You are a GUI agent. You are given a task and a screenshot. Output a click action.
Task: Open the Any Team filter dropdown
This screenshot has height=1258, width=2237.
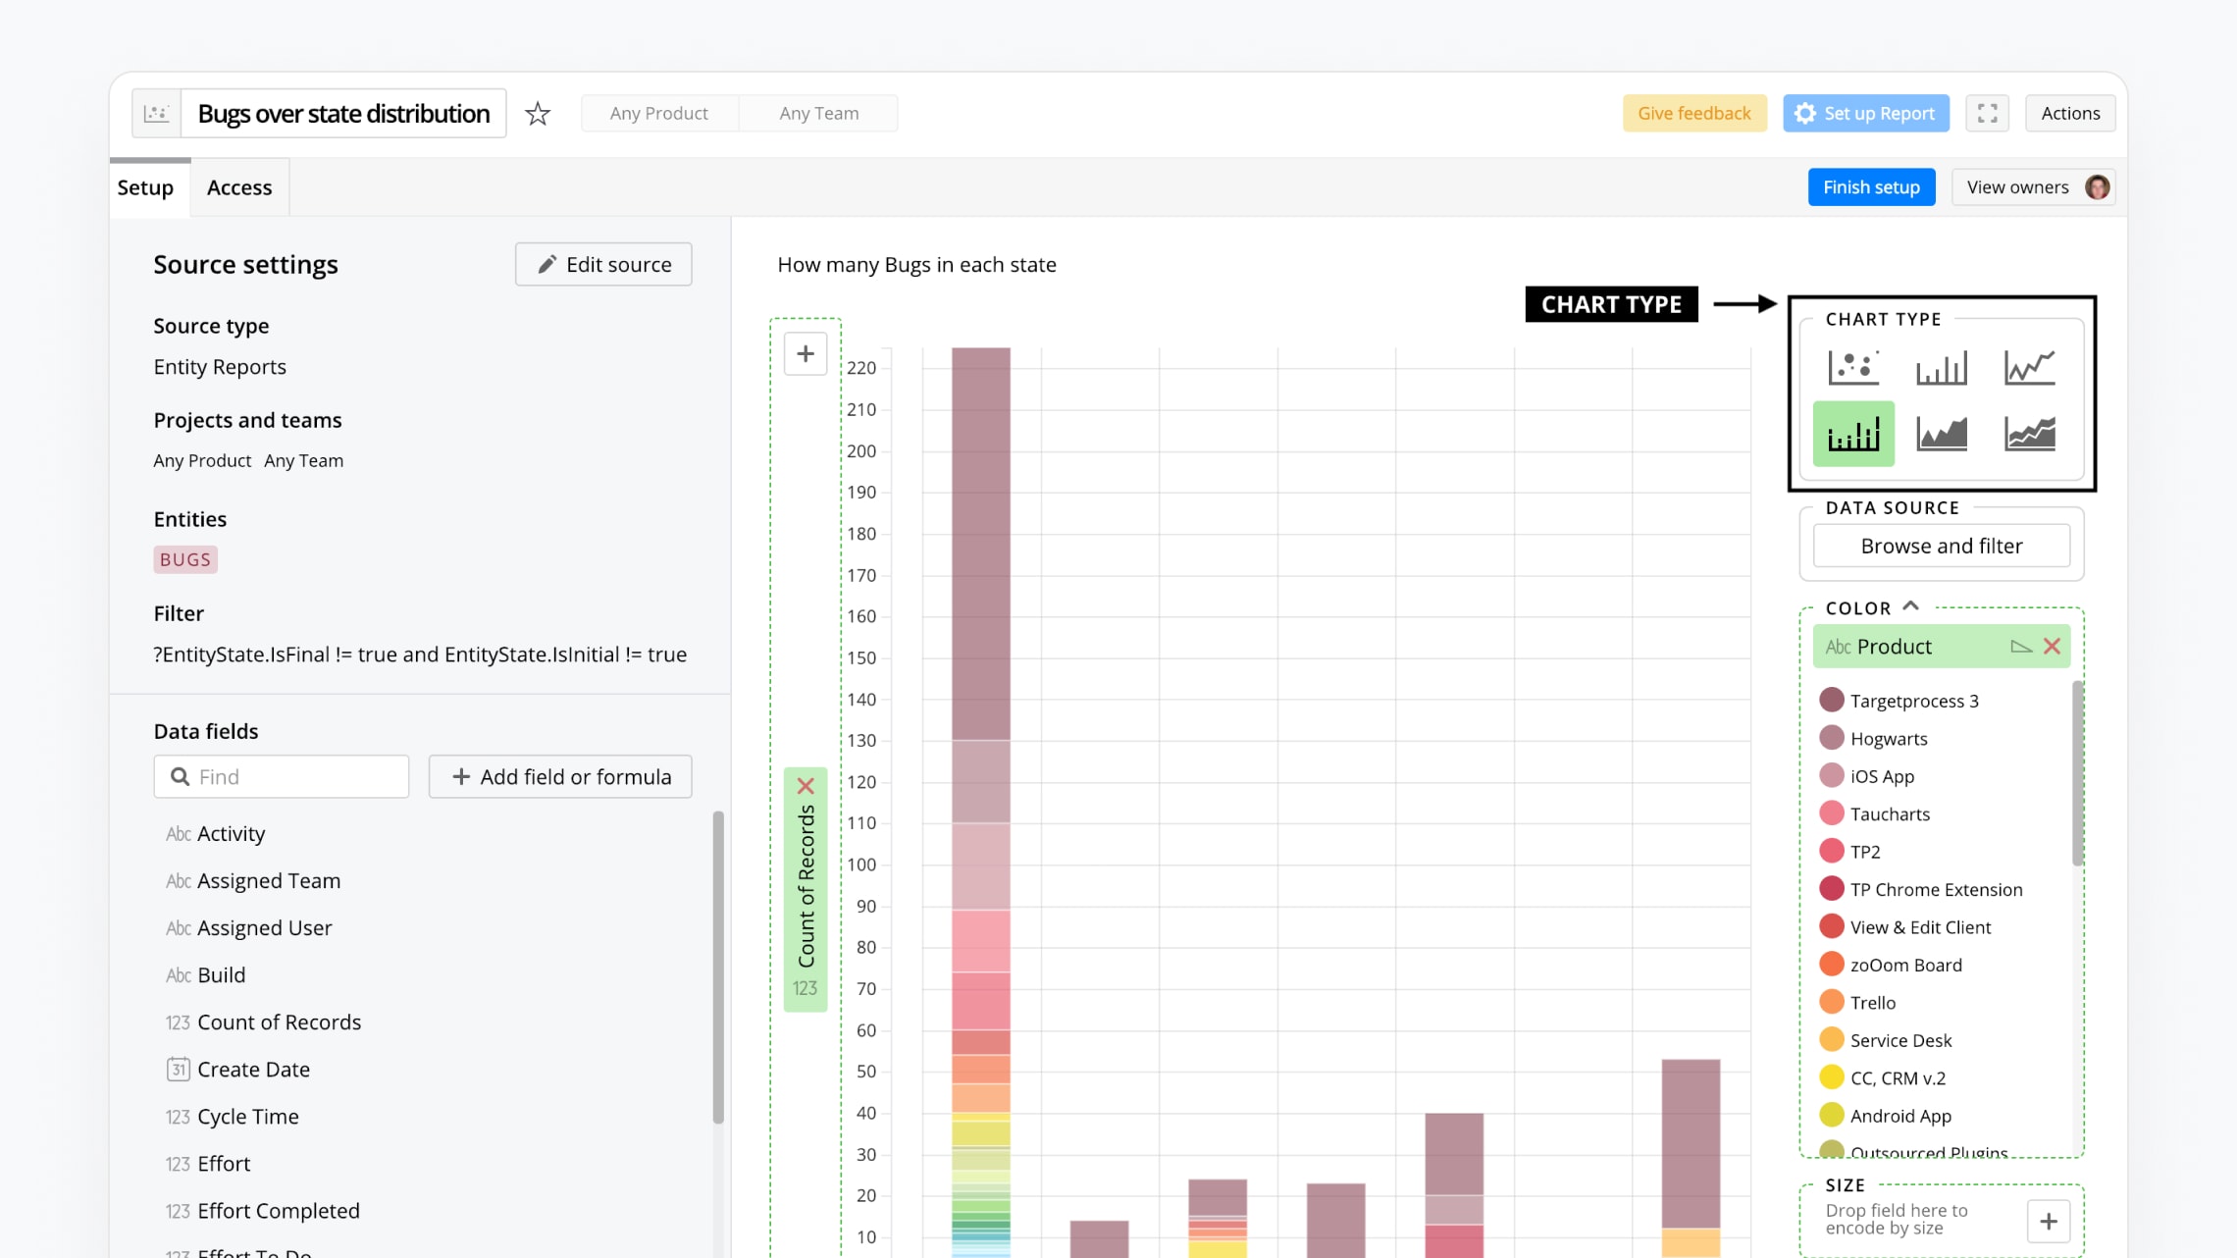point(818,113)
